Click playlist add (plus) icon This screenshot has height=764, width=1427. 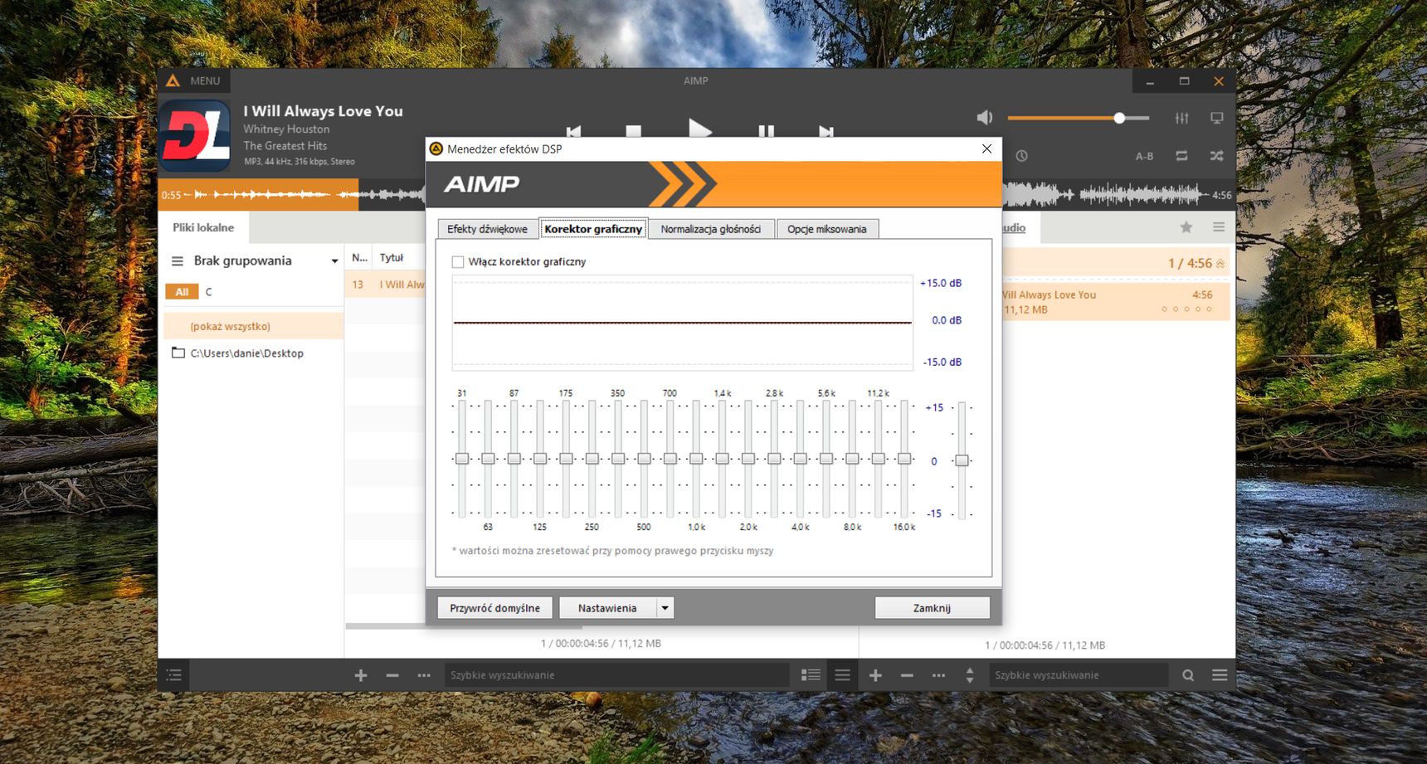875,675
